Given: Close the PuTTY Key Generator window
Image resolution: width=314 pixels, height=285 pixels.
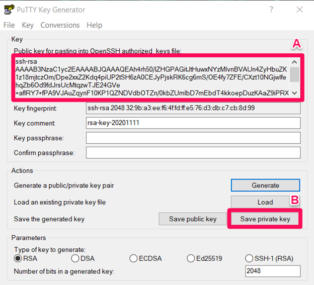Looking at the screenshot, I should coord(299,10).
